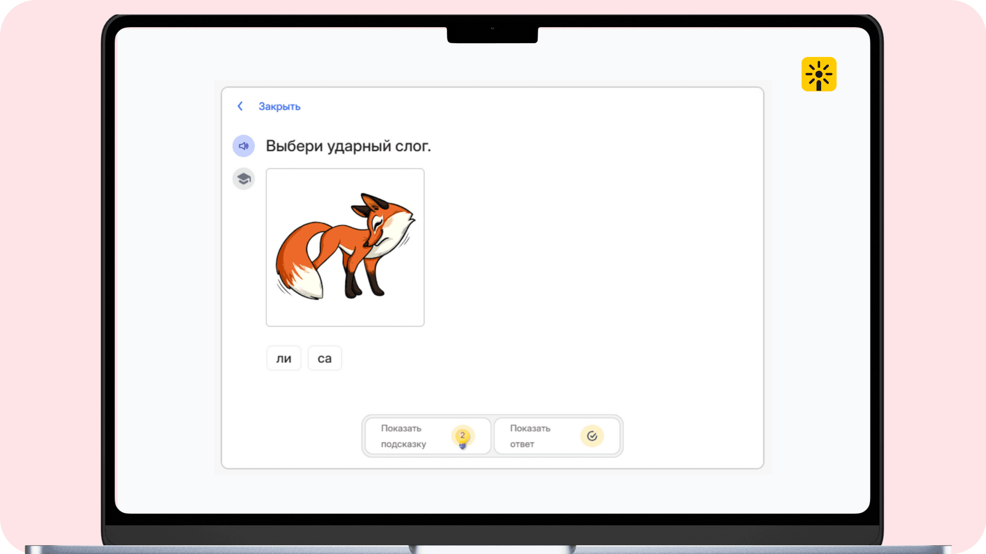This screenshot has width=986, height=554.
Task: Select the syllable 'ли'
Action: [283, 359]
